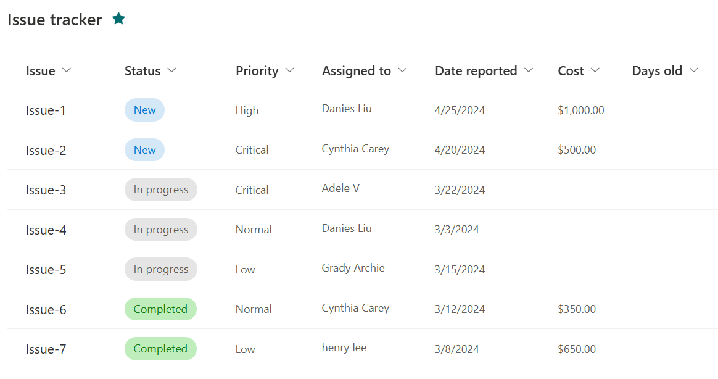
Task: Open the Days old column dropdown
Action: click(x=694, y=70)
